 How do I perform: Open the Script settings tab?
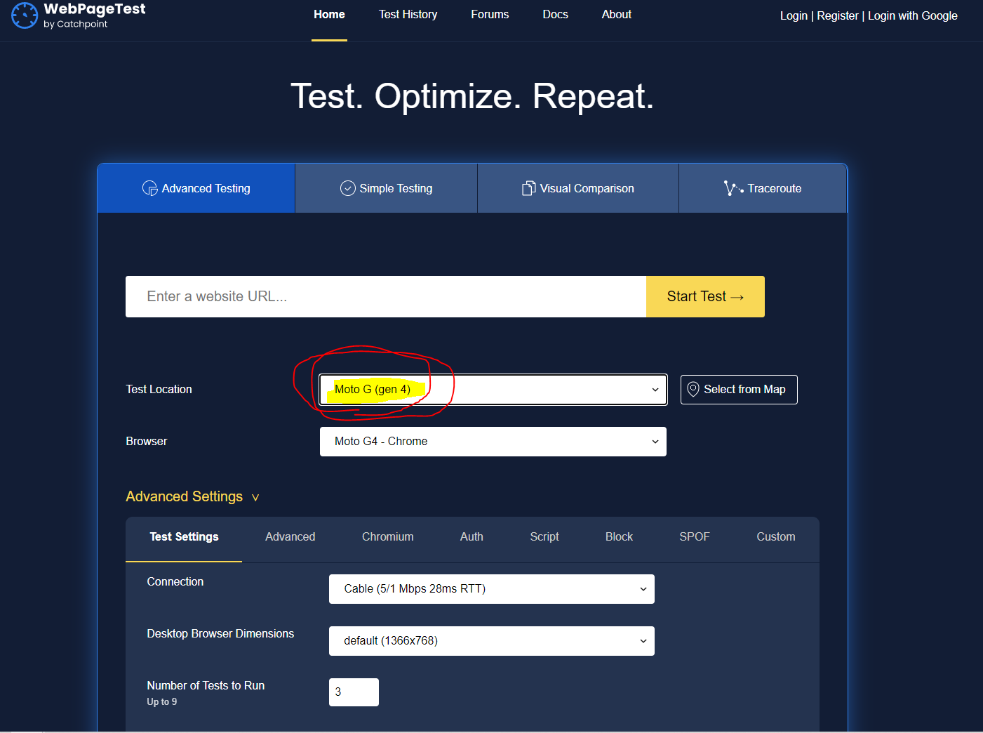point(544,536)
